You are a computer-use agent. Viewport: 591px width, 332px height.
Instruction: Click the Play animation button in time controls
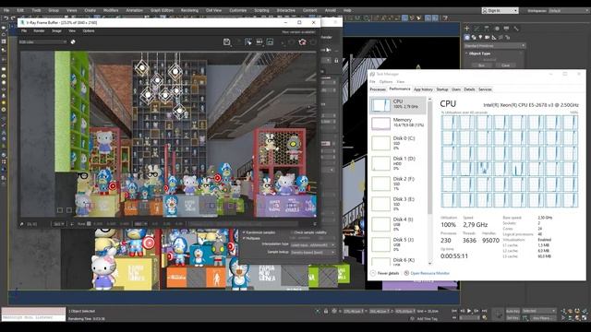[x=469, y=311]
